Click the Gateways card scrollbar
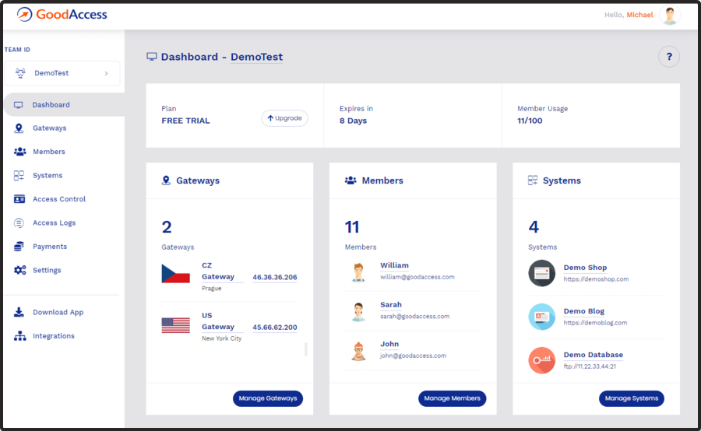 coord(305,349)
